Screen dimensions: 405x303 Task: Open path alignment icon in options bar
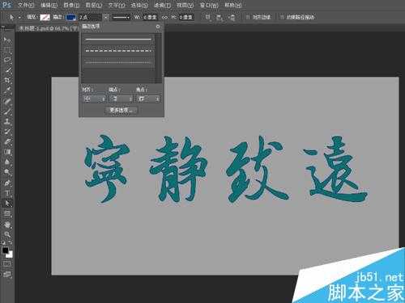coord(220,17)
